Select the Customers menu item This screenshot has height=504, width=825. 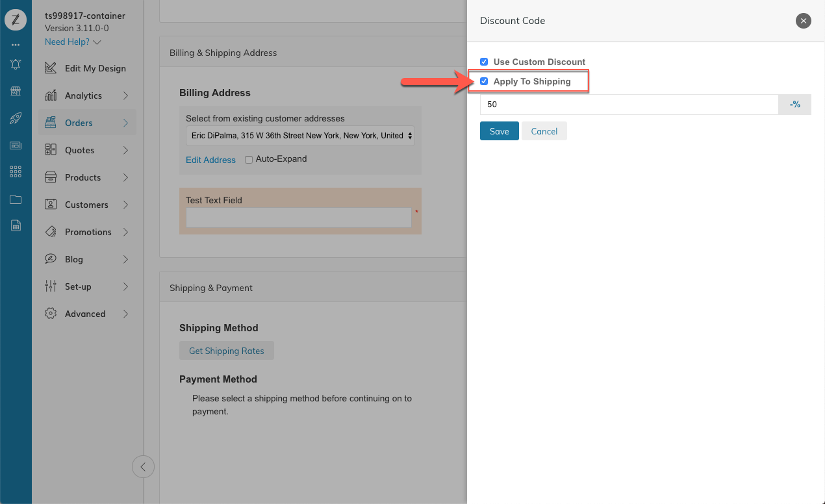tap(88, 205)
